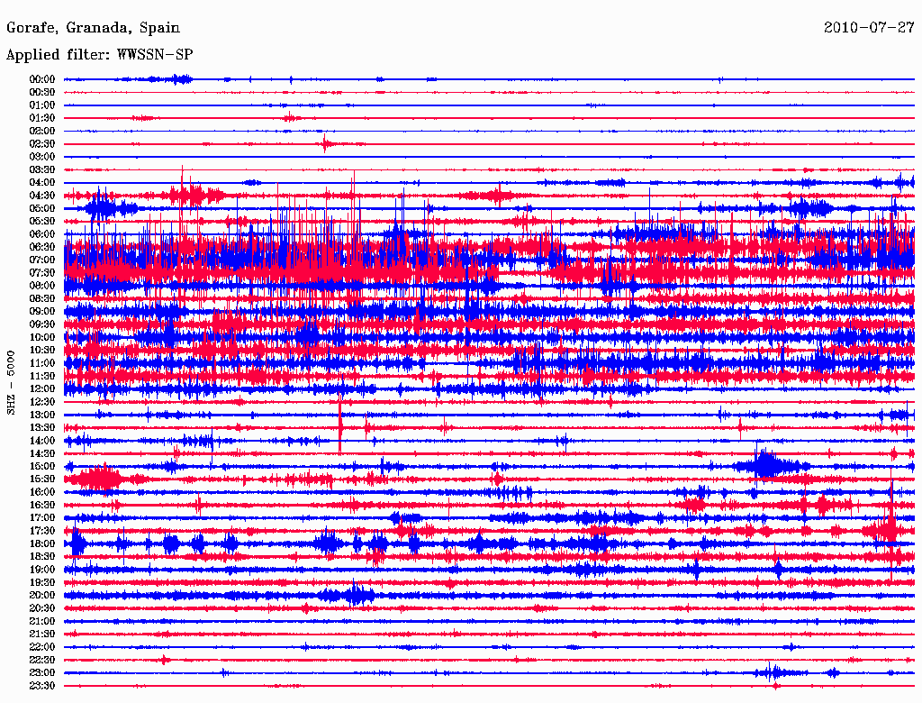This screenshot has width=922, height=703.
Task: Select the 03:00 time label
Action: pos(41,157)
